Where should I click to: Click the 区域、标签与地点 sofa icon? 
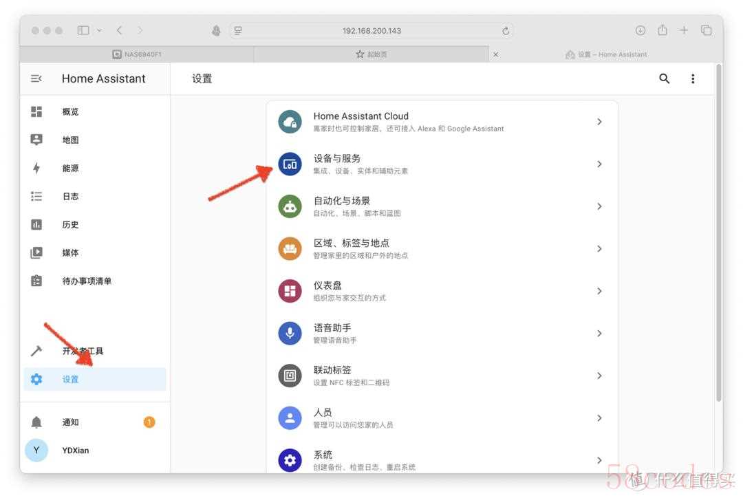coord(290,249)
